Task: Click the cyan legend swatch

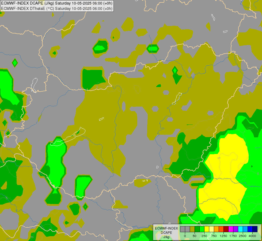Action: click(240, 229)
